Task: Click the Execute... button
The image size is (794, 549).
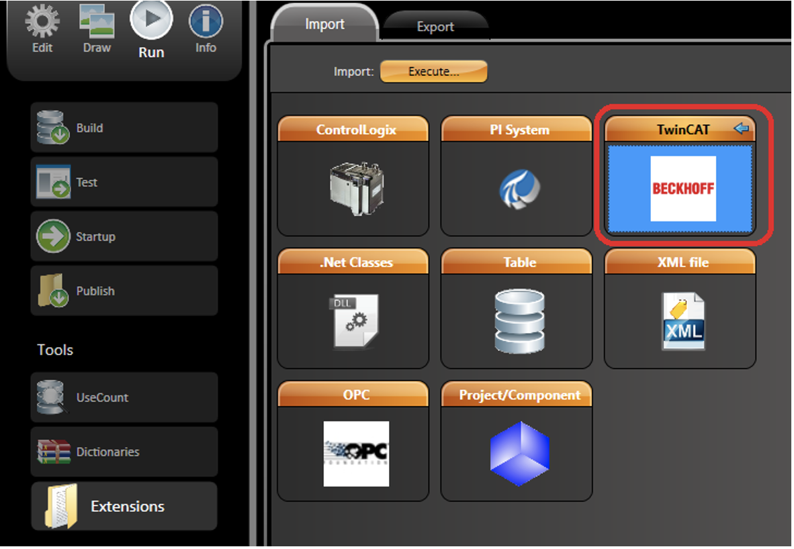Action: point(434,71)
